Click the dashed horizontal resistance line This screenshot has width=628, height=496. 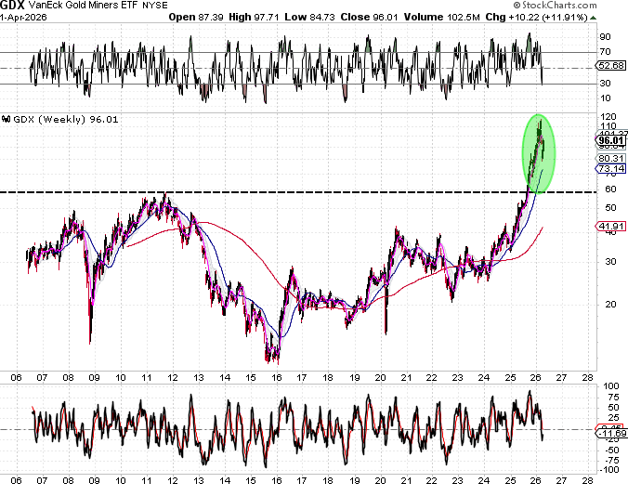pos(279,192)
